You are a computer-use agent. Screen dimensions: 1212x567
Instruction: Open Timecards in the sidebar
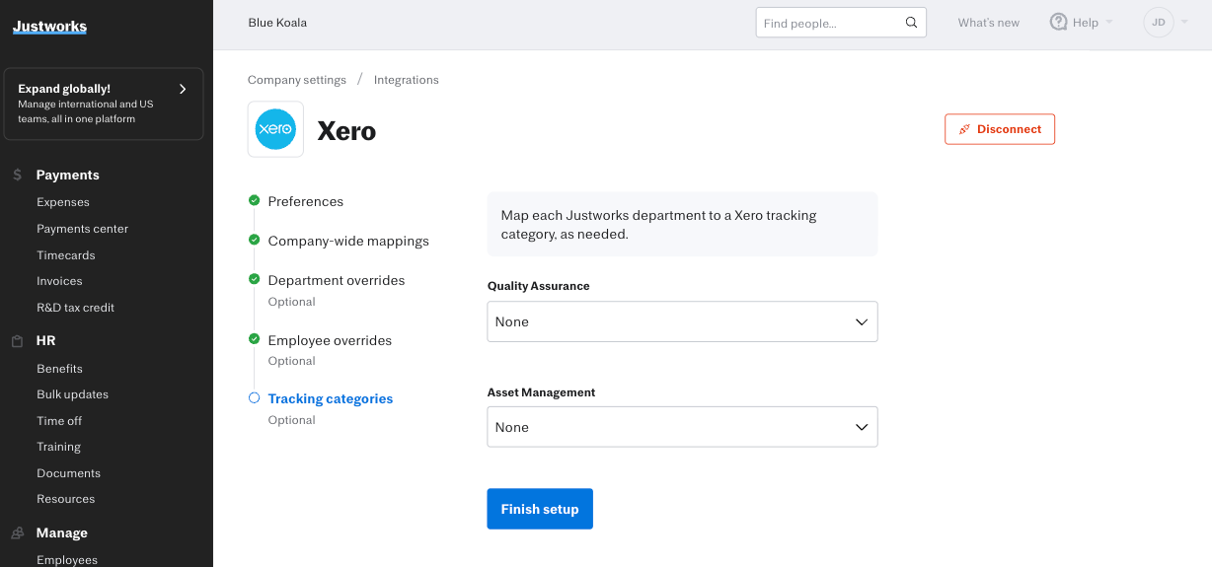[x=66, y=255]
